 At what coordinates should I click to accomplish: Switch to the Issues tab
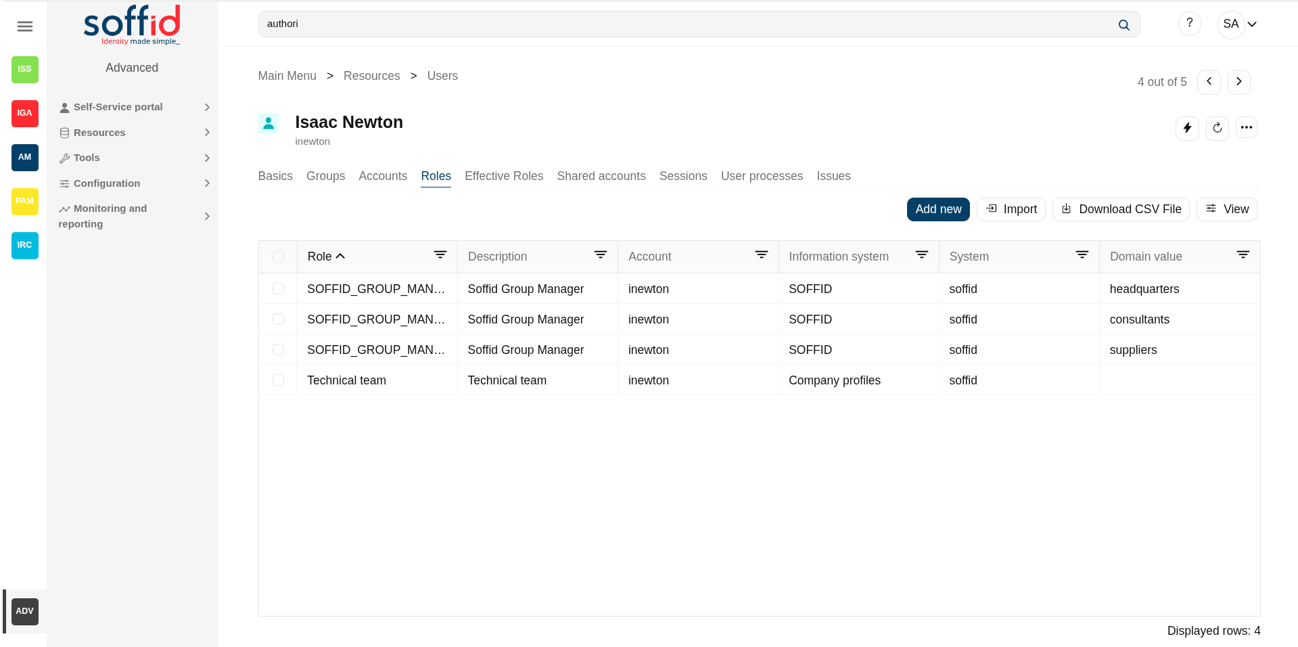tap(833, 176)
